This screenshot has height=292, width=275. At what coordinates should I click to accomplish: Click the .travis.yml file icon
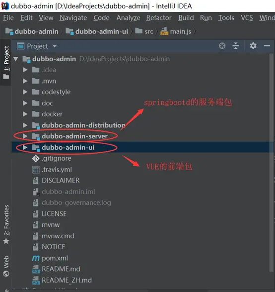click(x=36, y=170)
